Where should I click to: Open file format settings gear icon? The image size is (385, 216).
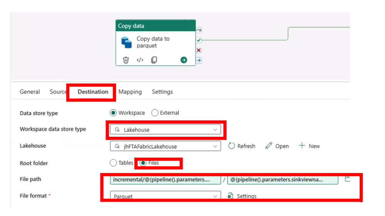pos(230,196)
